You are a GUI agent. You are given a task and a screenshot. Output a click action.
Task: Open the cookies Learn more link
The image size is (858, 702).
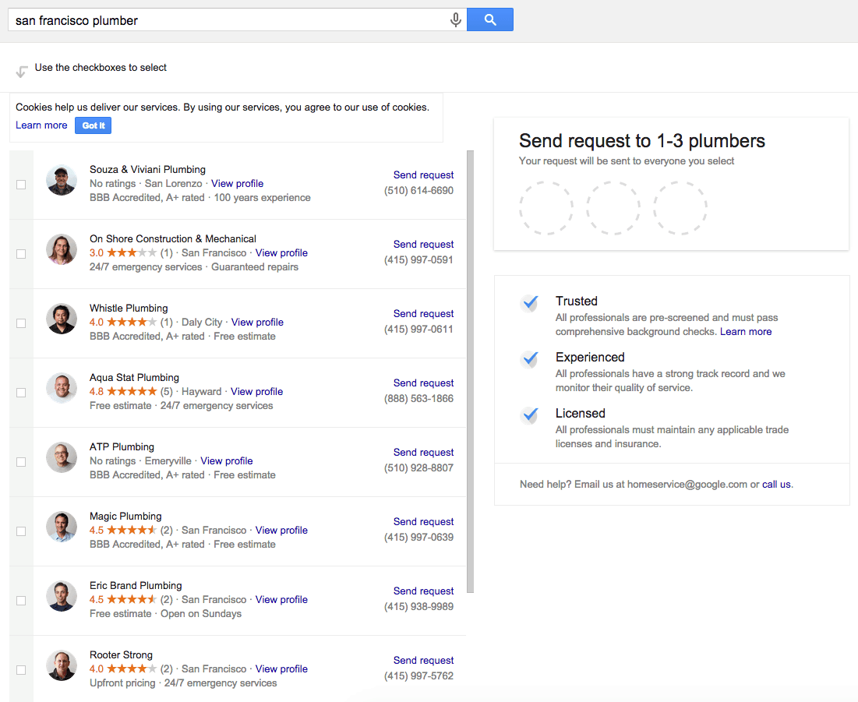[41, 125]
